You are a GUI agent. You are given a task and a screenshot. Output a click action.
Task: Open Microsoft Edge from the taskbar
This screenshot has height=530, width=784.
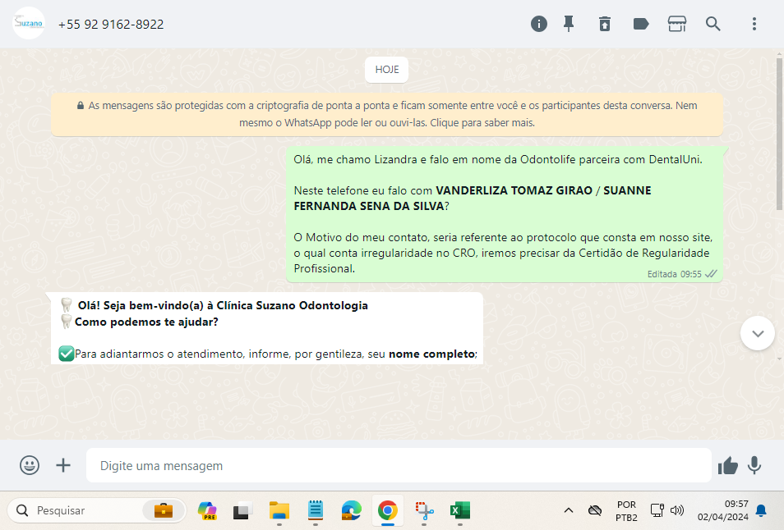pyautogui.click(x=351, y=510)
